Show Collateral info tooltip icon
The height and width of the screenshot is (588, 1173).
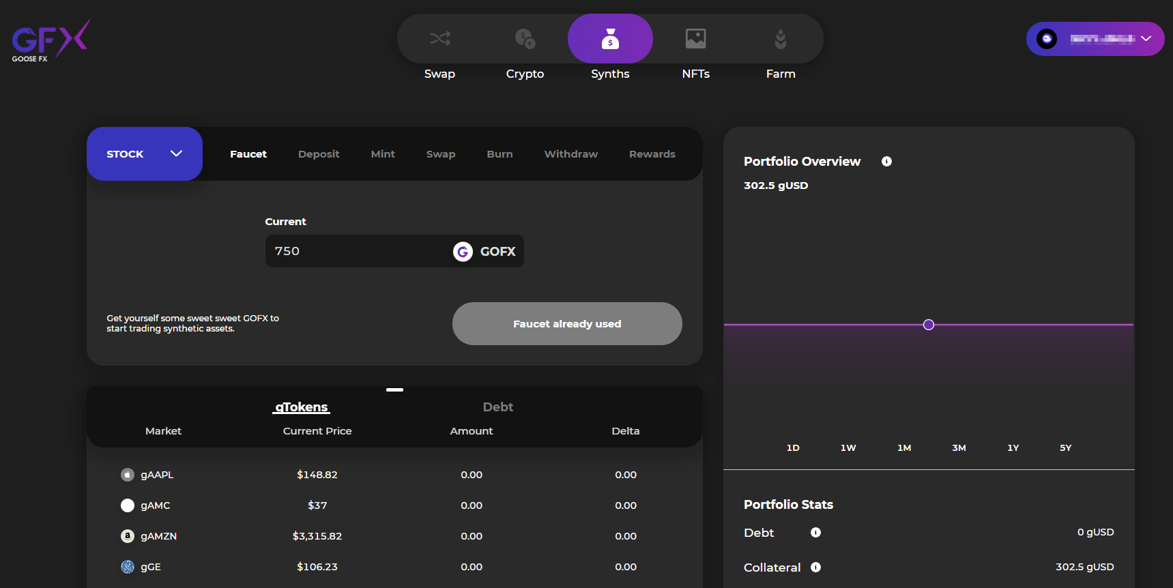pyautogui.click(x=815, y=568)
